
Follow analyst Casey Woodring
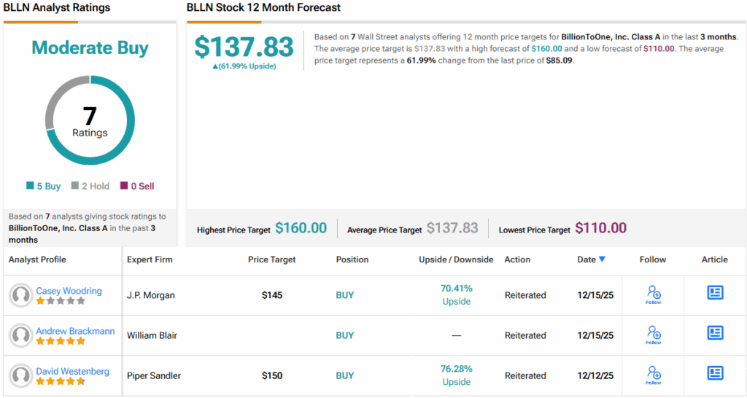click(654, 294)
